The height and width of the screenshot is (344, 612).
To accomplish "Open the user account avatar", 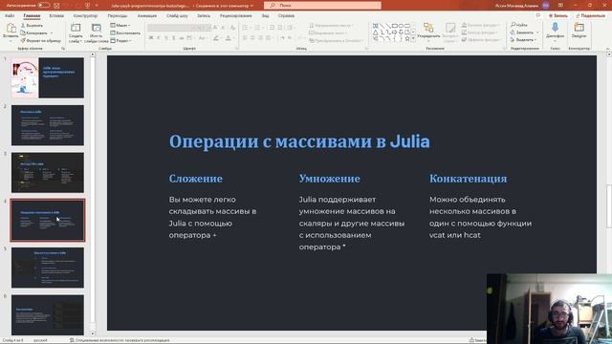I will coord(546,6).
